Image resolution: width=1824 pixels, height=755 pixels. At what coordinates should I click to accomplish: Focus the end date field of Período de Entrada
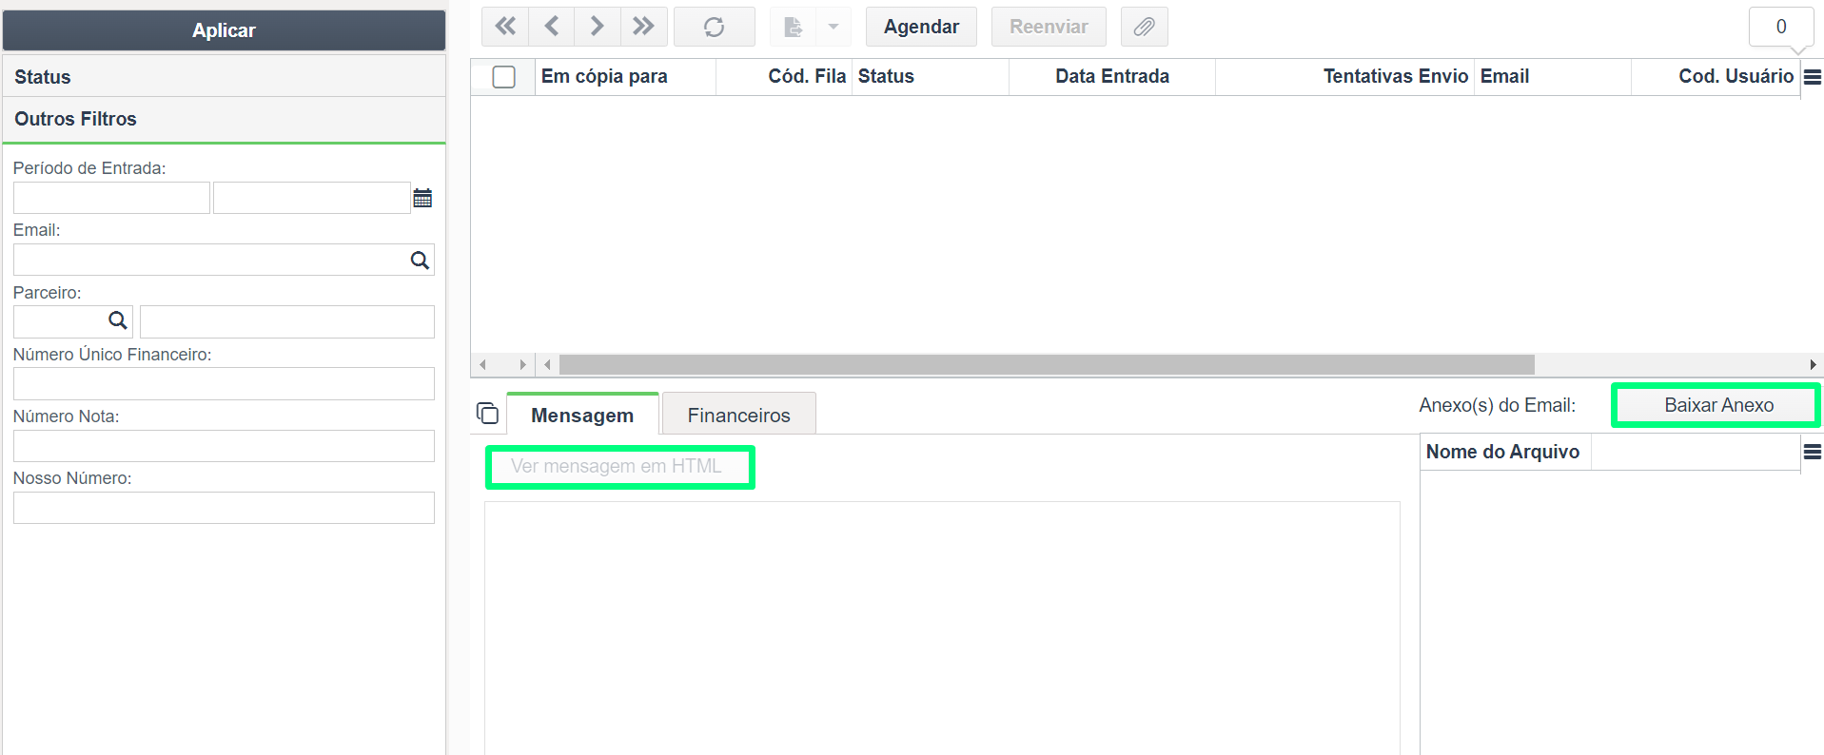(312, 198)
